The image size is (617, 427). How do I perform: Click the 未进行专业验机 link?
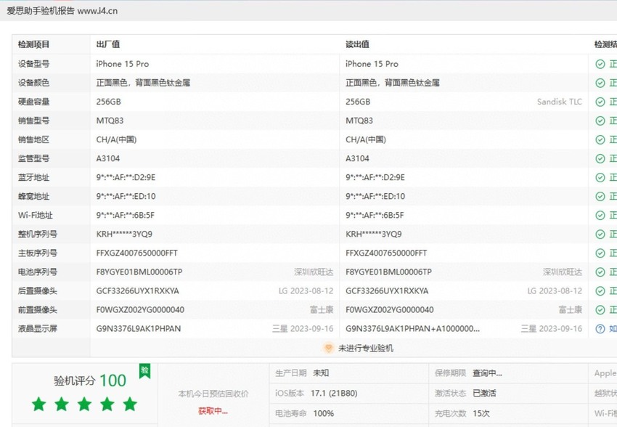pos(366,349)
